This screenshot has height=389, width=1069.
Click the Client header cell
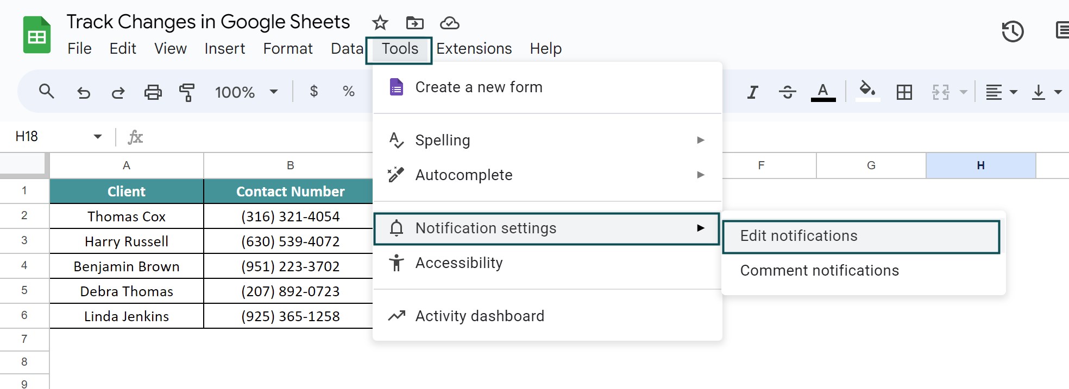coord(127,192)
